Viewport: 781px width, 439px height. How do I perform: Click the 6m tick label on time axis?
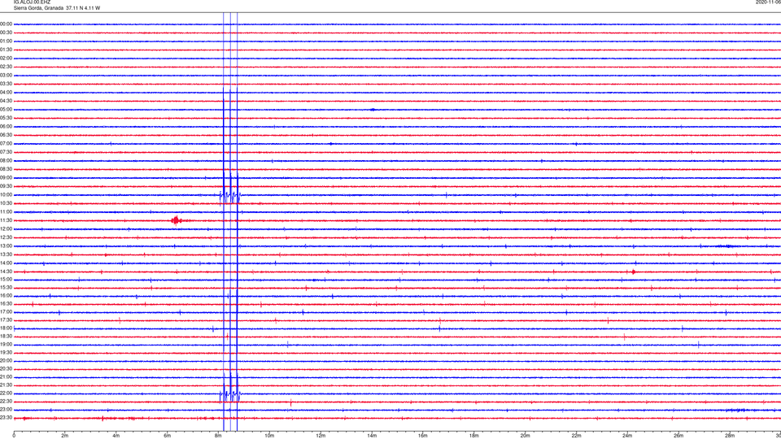pyautogui.click(x=168, y=436)
